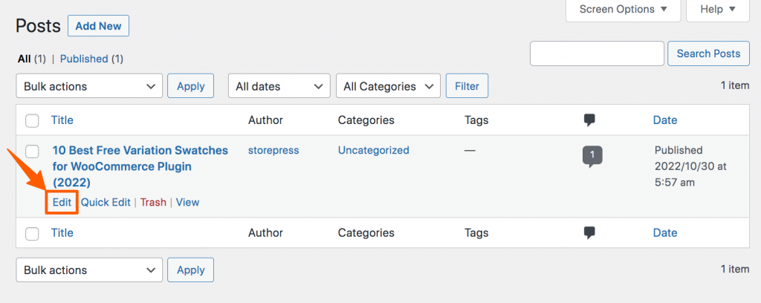
Task: Click the comments icon in the header row
Action: click(x=589, y=120)
